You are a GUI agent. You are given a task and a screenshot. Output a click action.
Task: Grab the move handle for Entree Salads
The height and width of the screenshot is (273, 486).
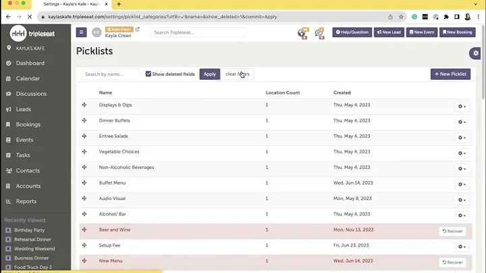(x=84, y=136)
